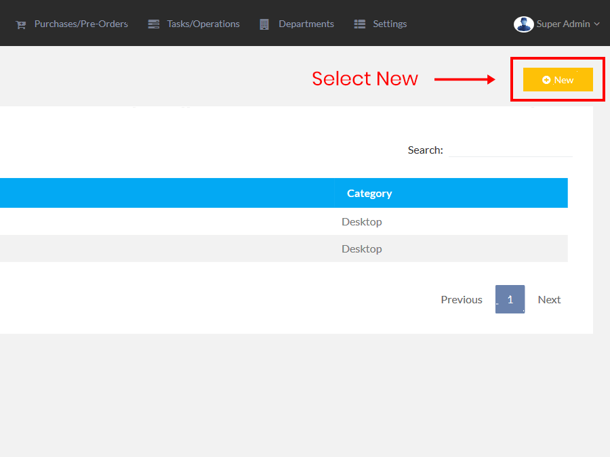Select page 1 in pagination

(x=510, y=299)
